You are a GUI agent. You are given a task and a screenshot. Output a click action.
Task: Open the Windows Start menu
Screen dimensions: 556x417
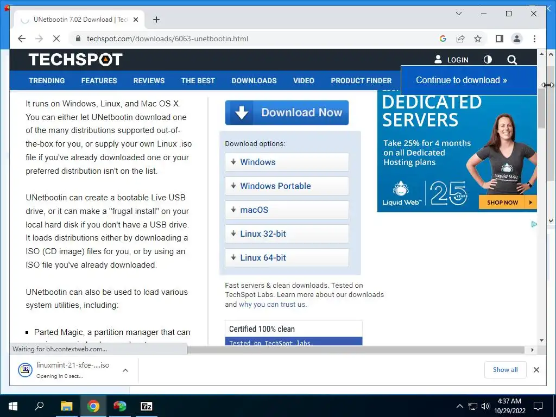click(x=13, y=406)
